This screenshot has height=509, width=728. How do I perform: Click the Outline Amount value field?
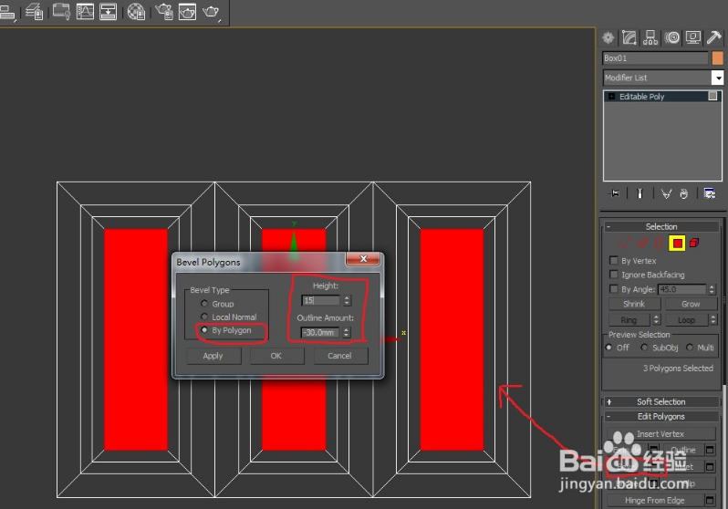[321, 333]
